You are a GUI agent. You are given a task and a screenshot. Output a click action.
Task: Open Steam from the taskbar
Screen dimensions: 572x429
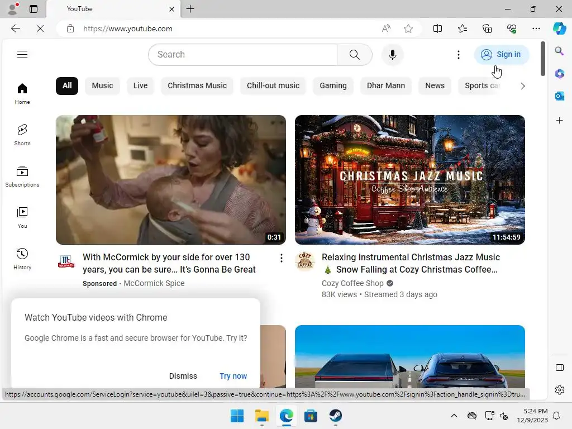[335, 416]
